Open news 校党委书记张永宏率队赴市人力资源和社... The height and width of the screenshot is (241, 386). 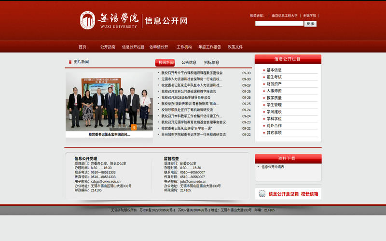(192, 85)
